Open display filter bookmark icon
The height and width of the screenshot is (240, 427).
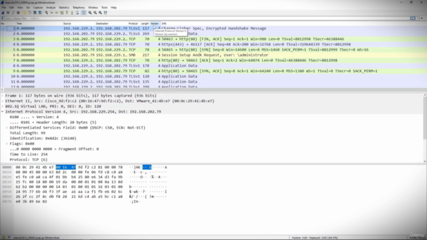(x=3, y=18)
